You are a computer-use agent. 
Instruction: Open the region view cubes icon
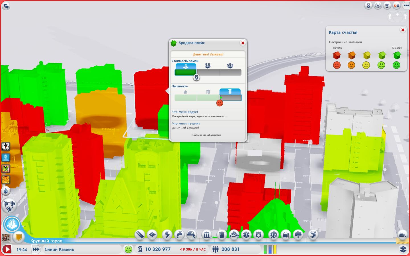coord(9,205)
